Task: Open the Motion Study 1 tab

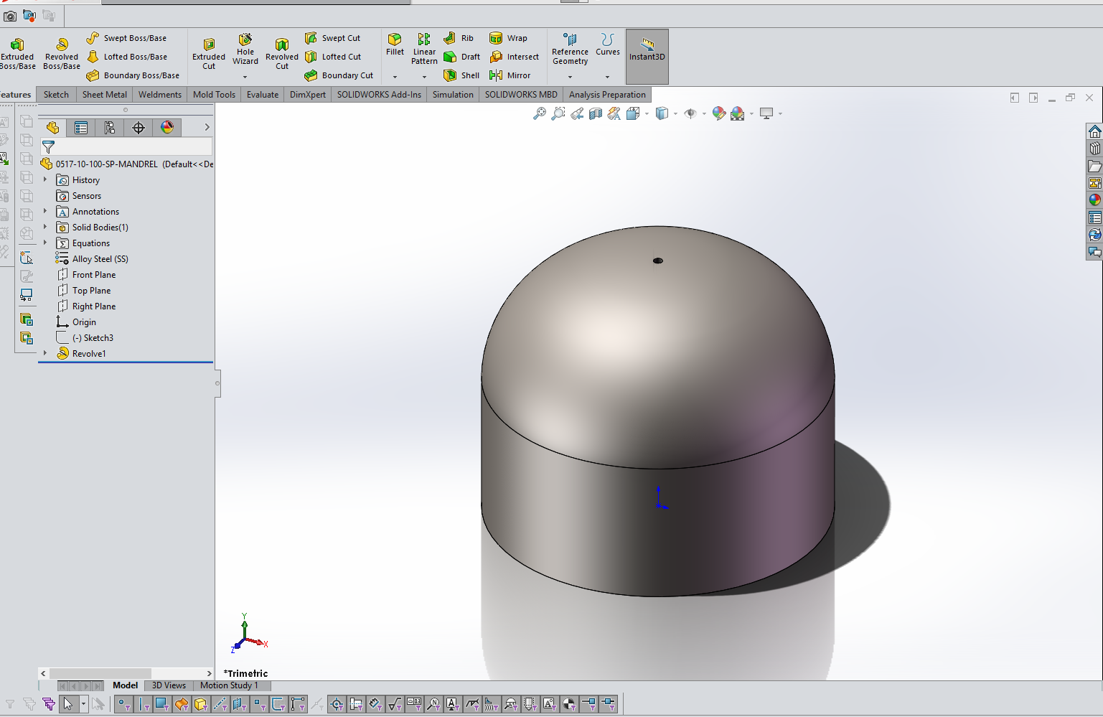Action: click(x=231, y=685)
